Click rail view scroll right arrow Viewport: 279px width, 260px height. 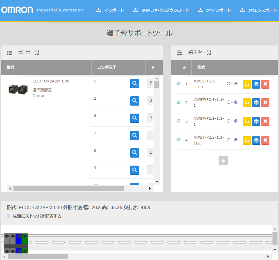(x=268, y=257)
